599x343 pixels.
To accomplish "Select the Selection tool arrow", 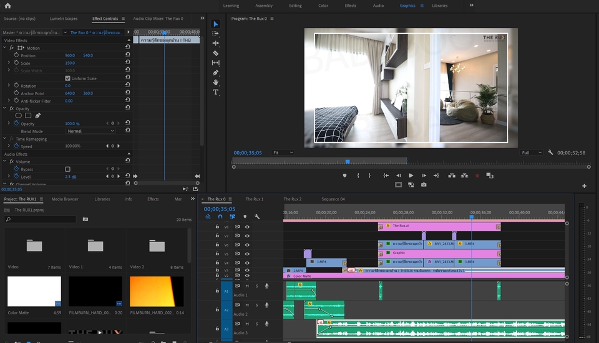I will click(215, 24).
